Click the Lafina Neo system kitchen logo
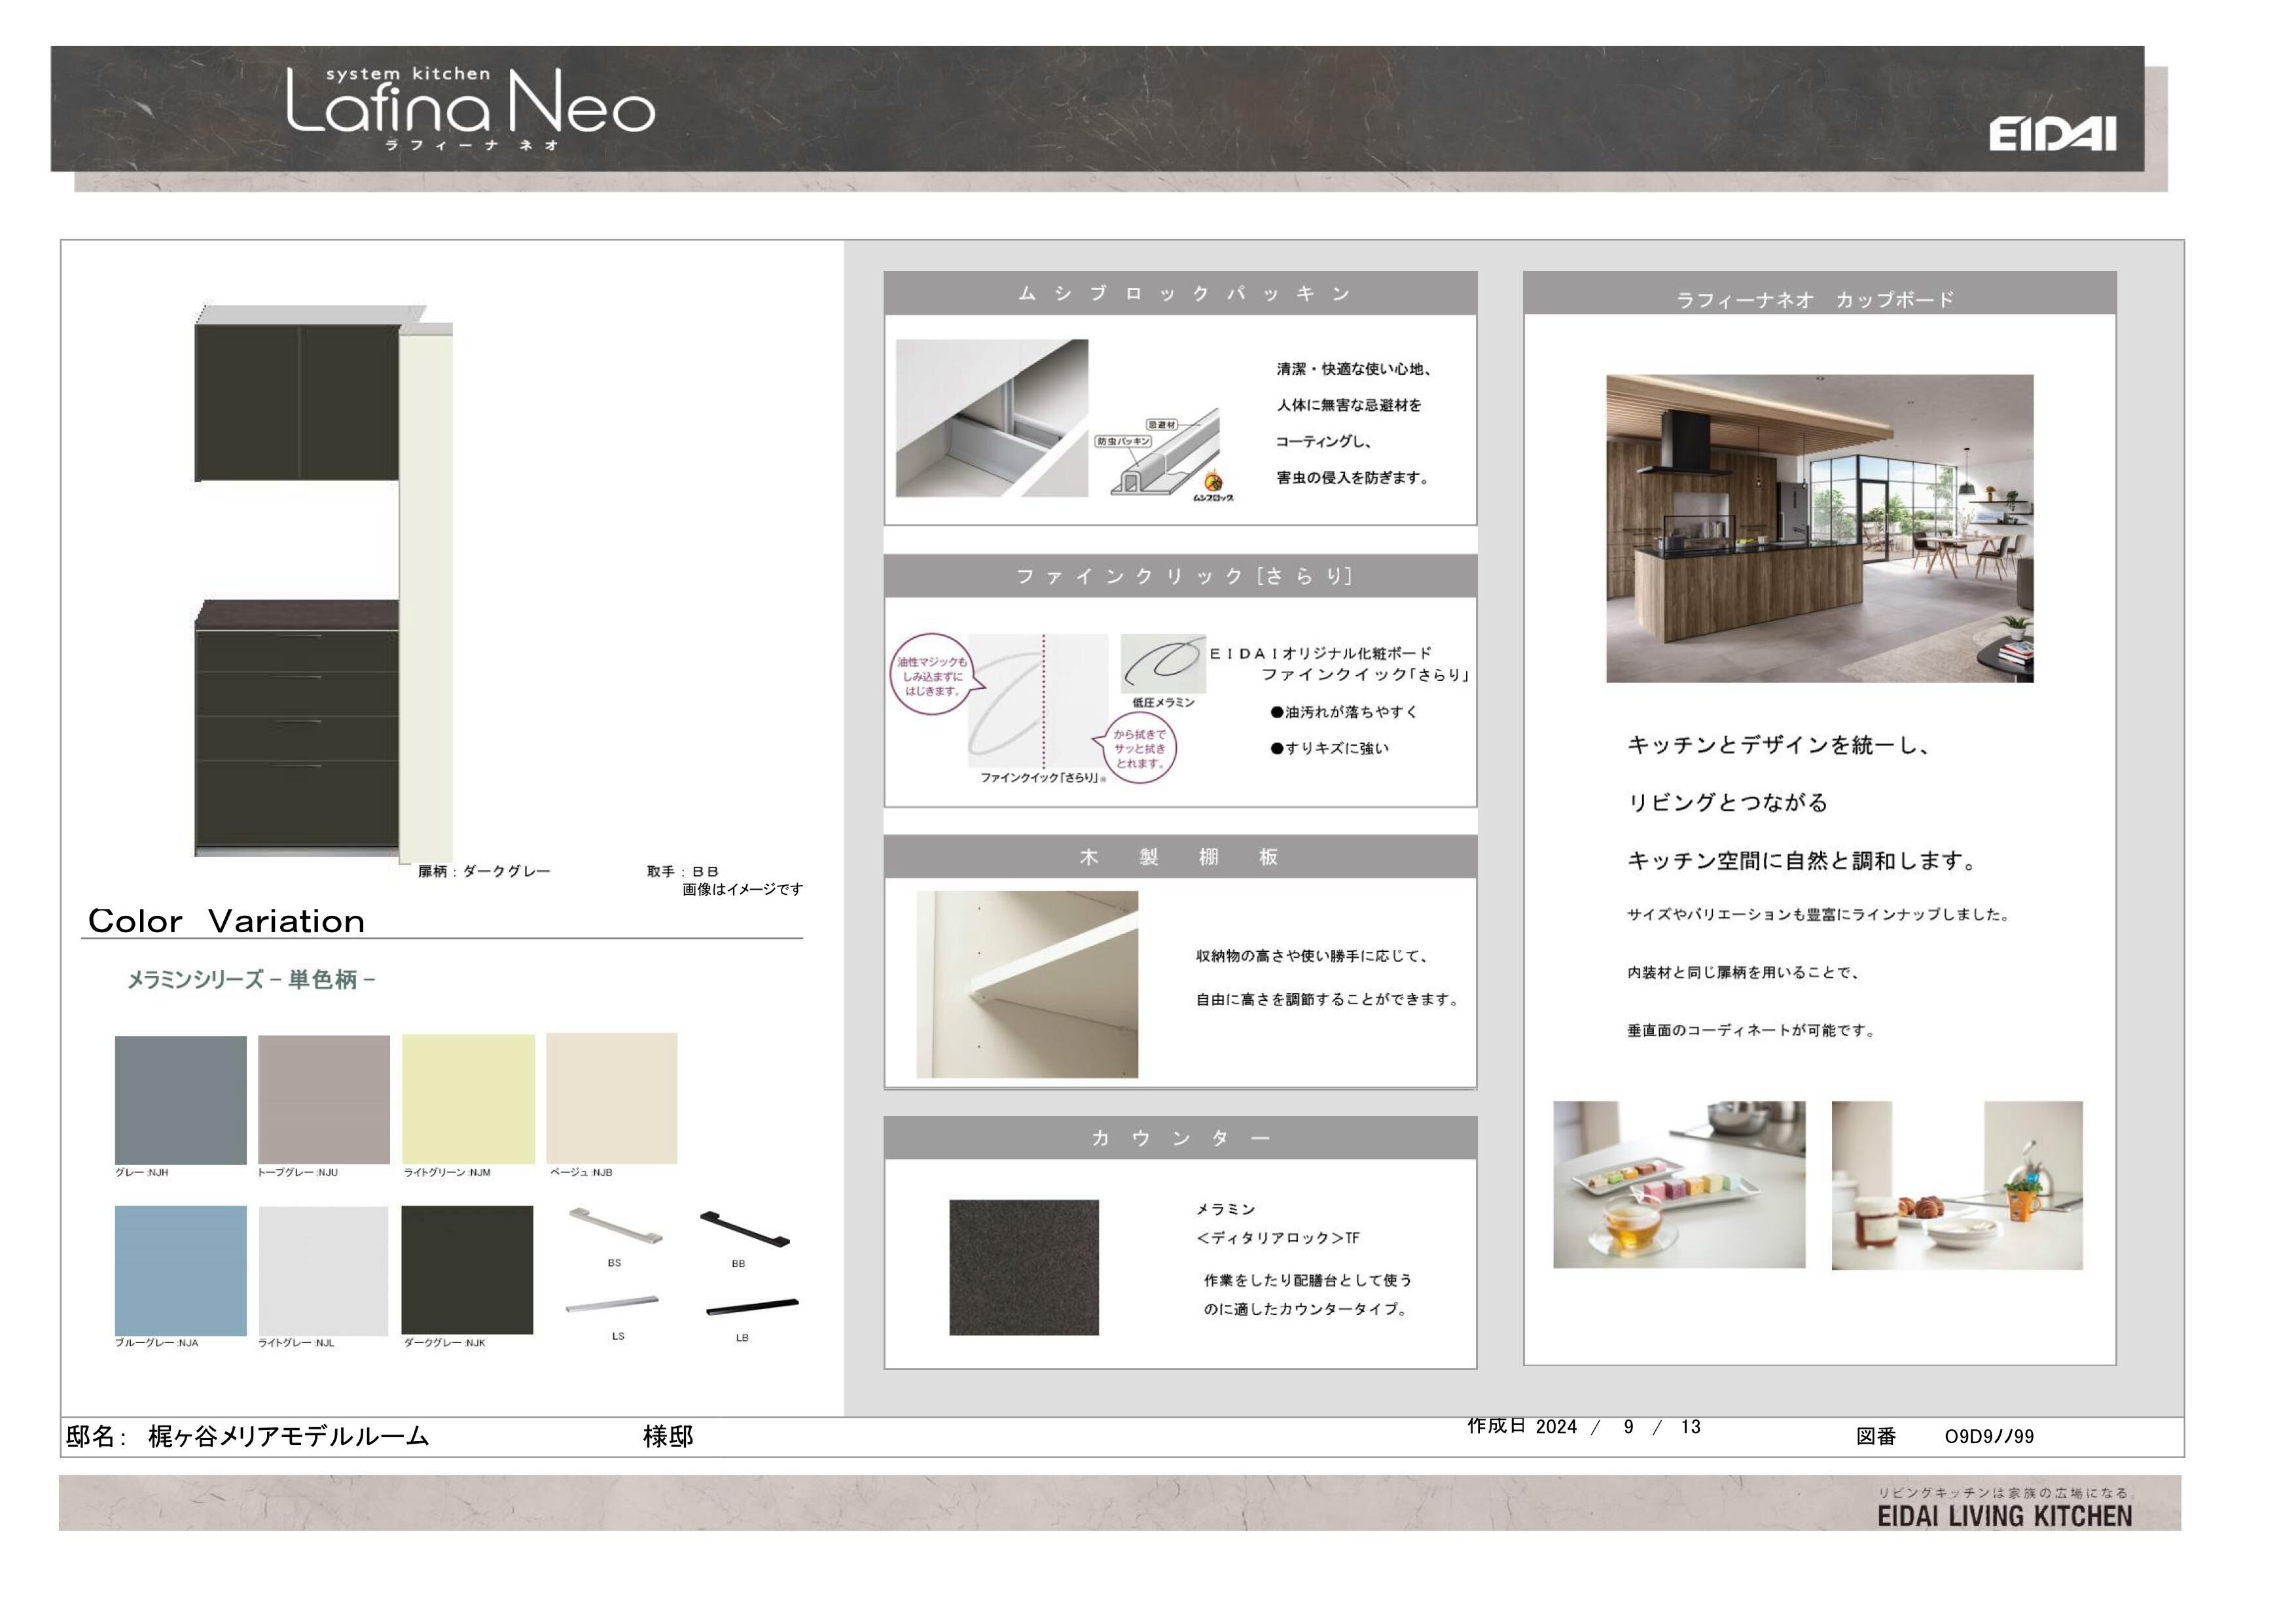 (470, 110)
